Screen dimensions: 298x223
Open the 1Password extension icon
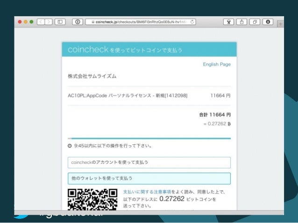click(78, 22)
